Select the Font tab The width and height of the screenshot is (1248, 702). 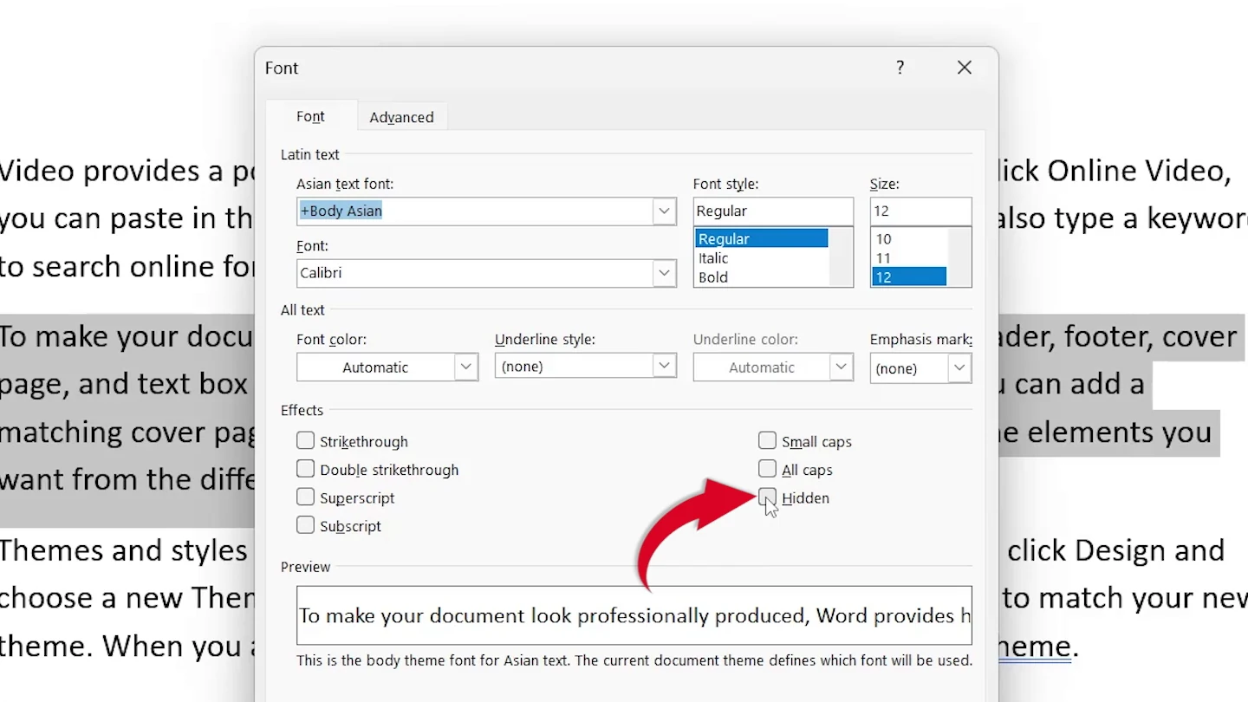point(310,116)
